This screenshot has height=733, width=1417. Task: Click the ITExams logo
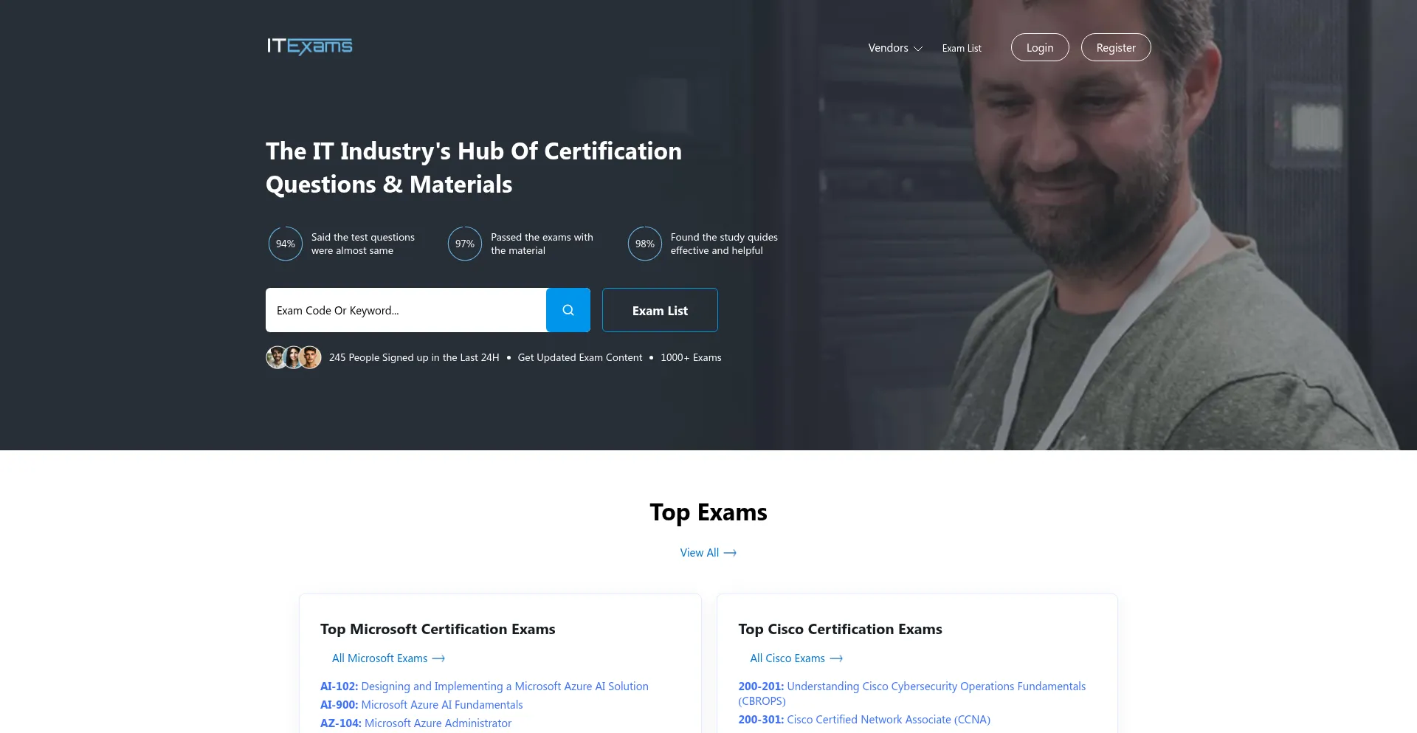(309, 47)
